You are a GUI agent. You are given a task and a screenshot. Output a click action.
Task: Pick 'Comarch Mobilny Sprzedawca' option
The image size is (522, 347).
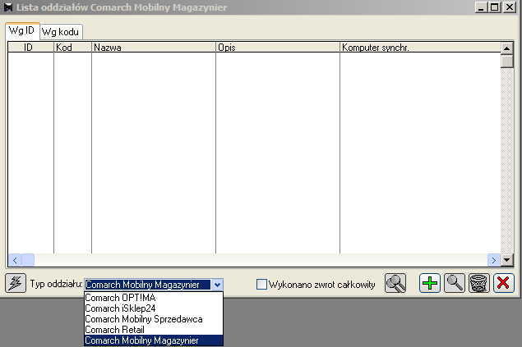pos(154,319)
